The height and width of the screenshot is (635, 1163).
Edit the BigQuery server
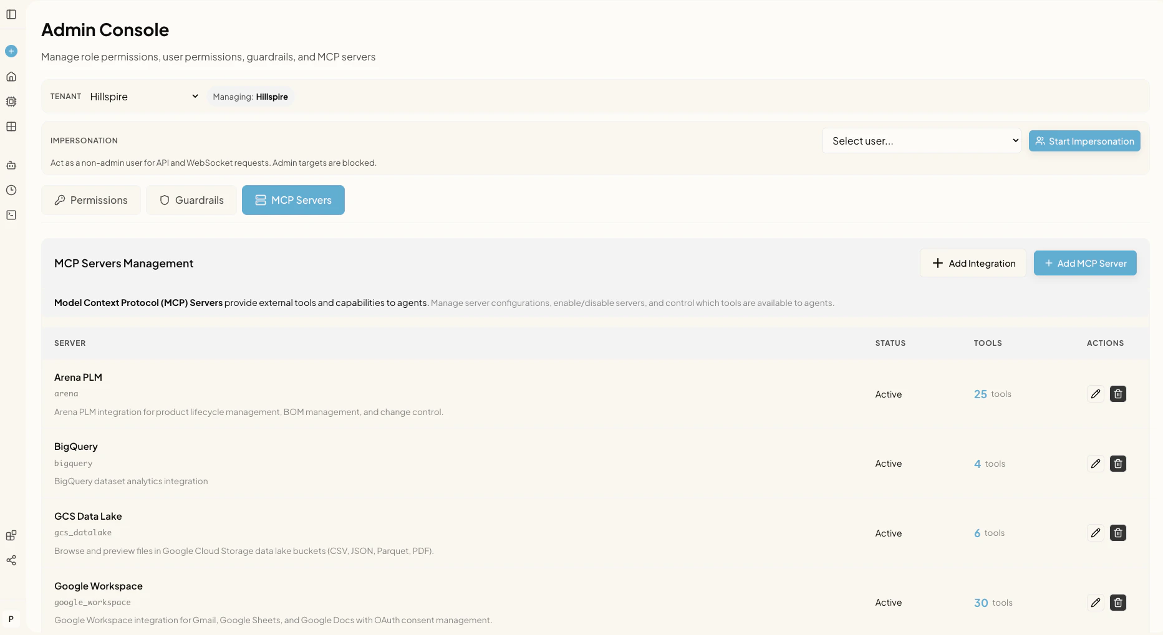(1096, 464)
